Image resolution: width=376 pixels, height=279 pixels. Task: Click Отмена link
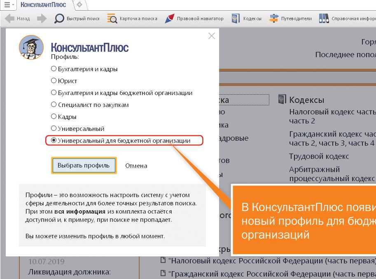136,165
